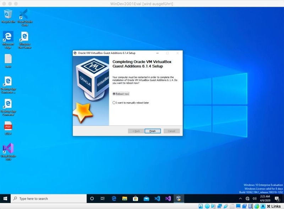Screen dimensions: 284x209
Task: Open Visual Studio from the taskbar
Action: (168, 198)
